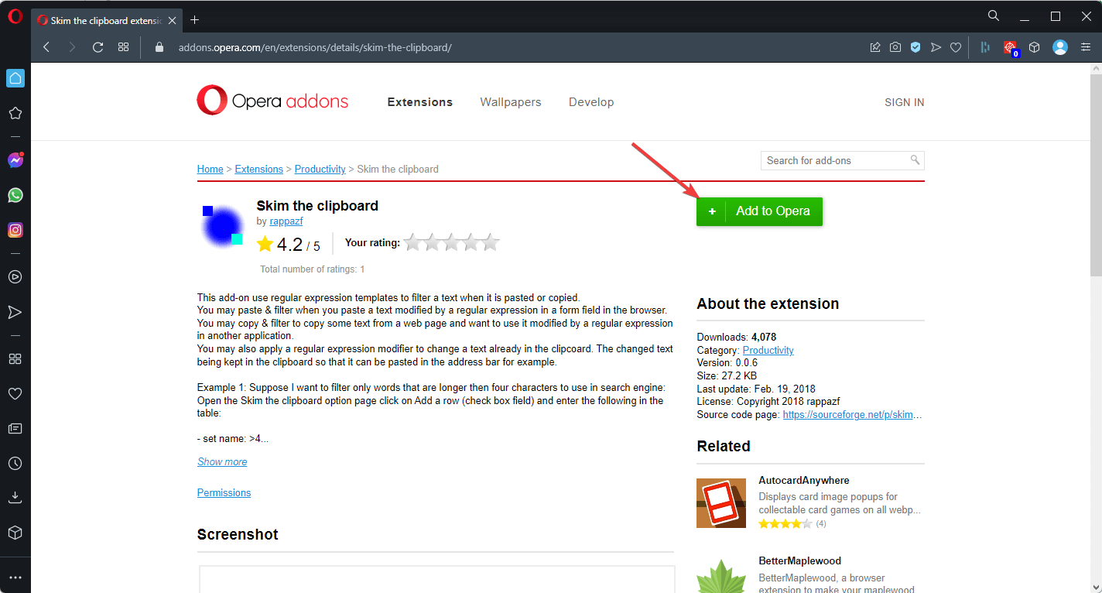Open Easy Setup sliders icon
The width and height of the screenshot is (1102, 593).
click(x=1084, y=47)
